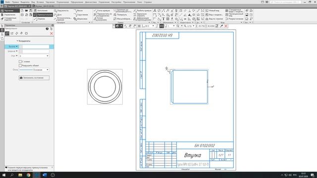
Task: Toggle the Разрушать объект checkbox
Action: click(x=20, y=65)
